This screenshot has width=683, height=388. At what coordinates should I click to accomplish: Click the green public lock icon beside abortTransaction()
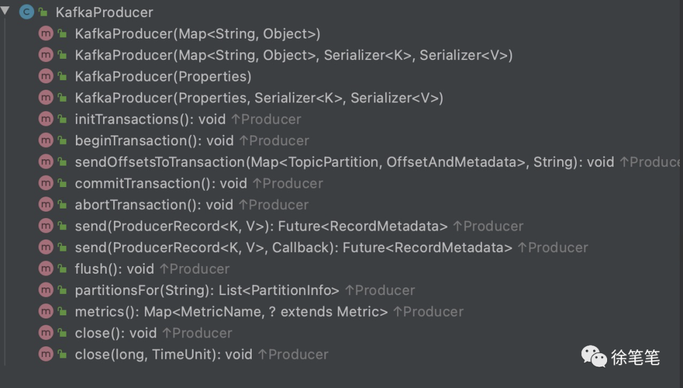click(x=62, y=205)
